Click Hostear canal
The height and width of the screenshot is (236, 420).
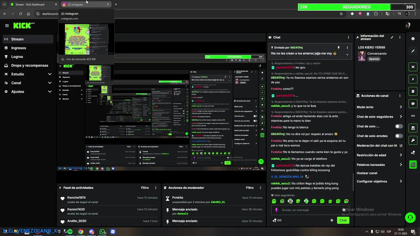pos(367,173)
